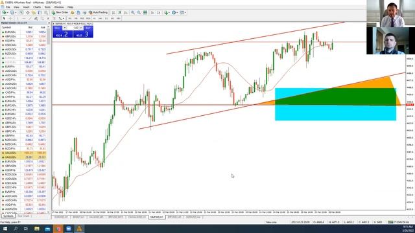The height and width of the screenshot is (233, 415).
Task: Expand the periods dropdown arrow
Action: [x=177, y=12]
